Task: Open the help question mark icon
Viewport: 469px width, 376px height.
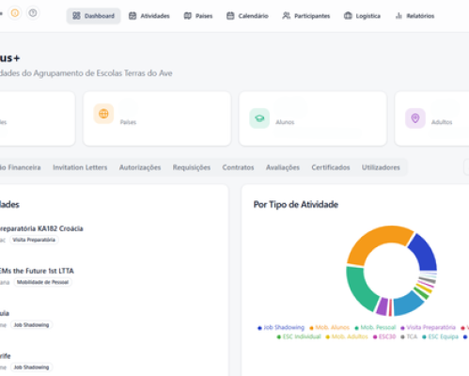Action: 33,13
